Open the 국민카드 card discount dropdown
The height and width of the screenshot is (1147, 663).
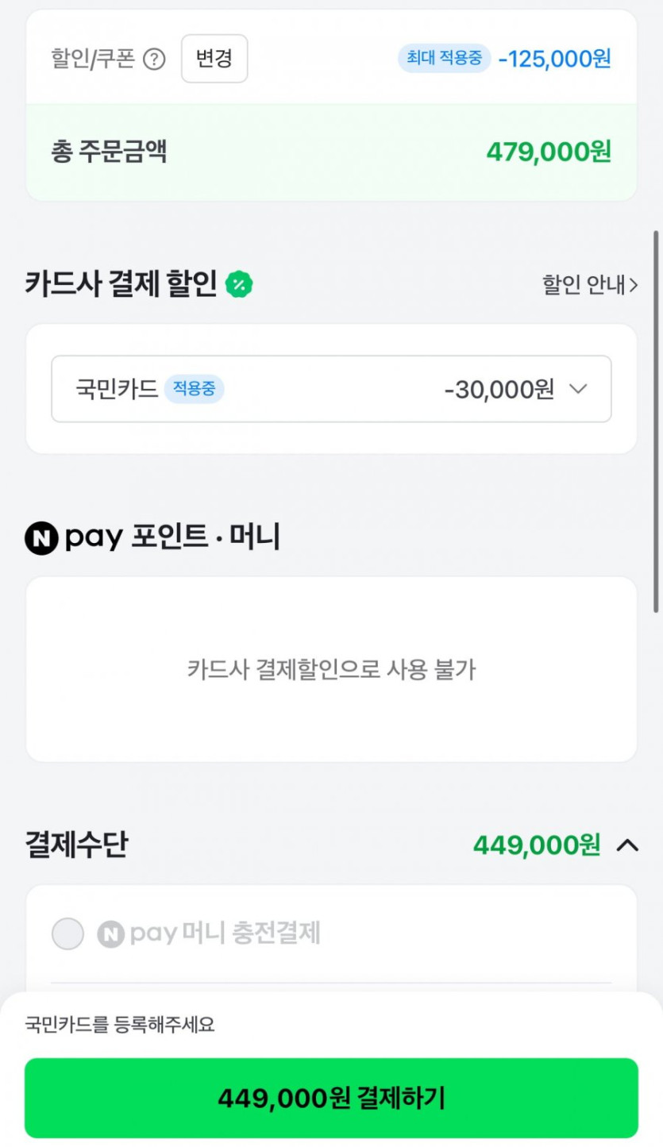point(331,389)
